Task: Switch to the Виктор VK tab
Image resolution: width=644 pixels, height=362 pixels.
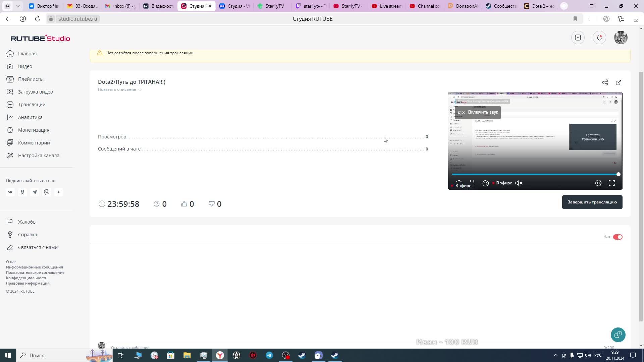Action: [44, 6]
